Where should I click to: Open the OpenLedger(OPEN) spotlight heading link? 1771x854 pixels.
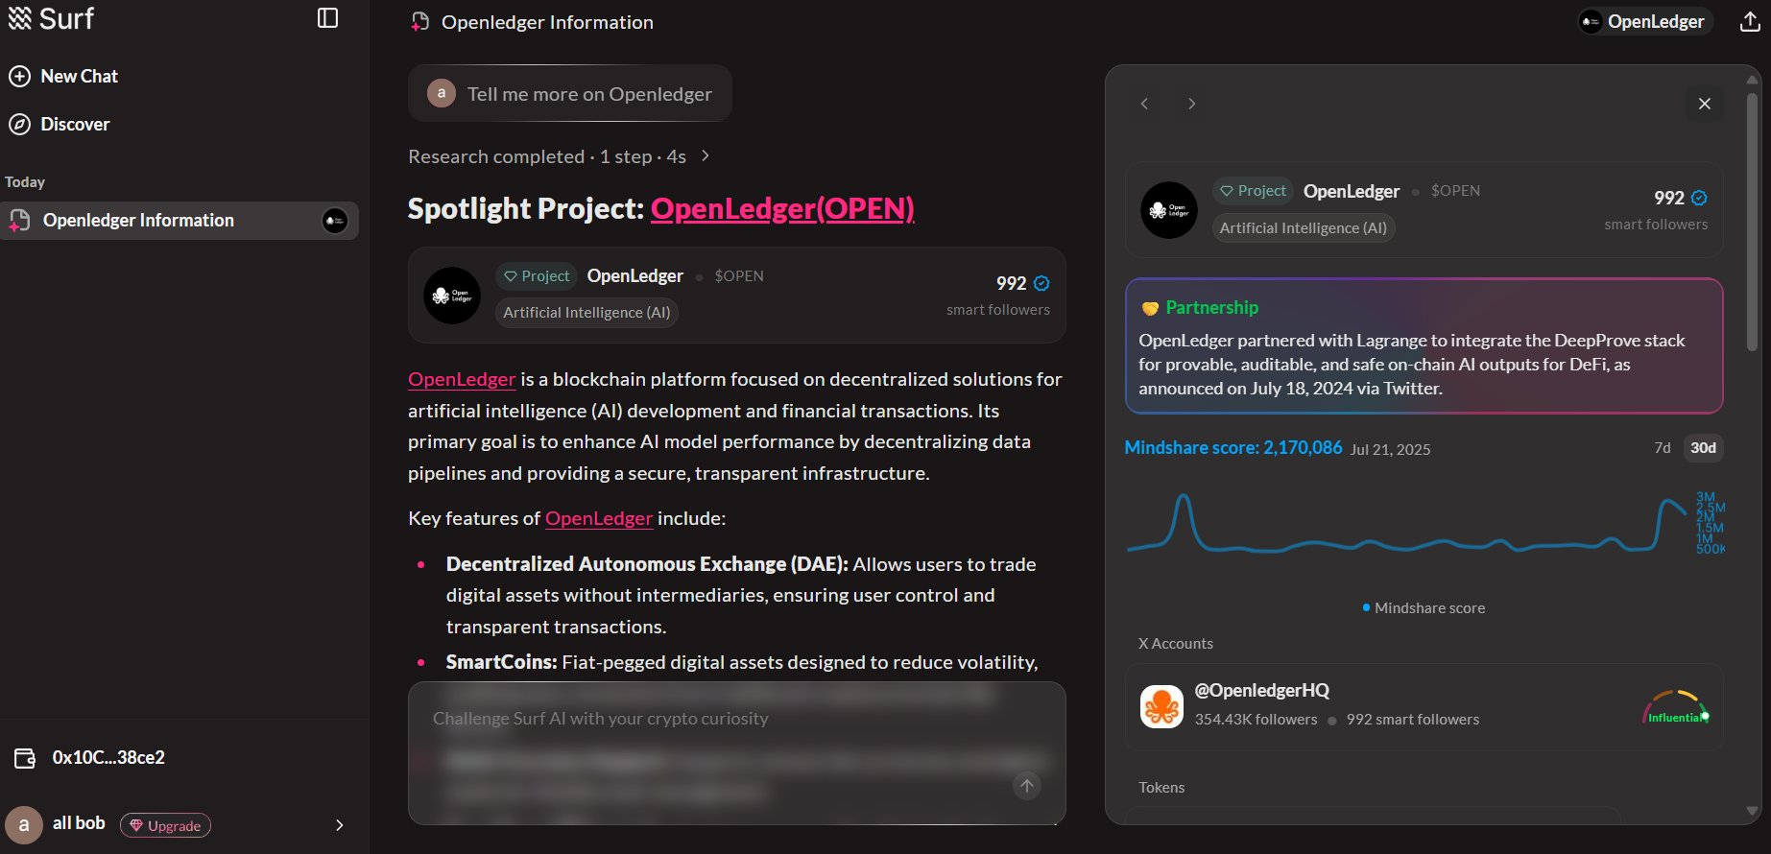coord(781,208)
